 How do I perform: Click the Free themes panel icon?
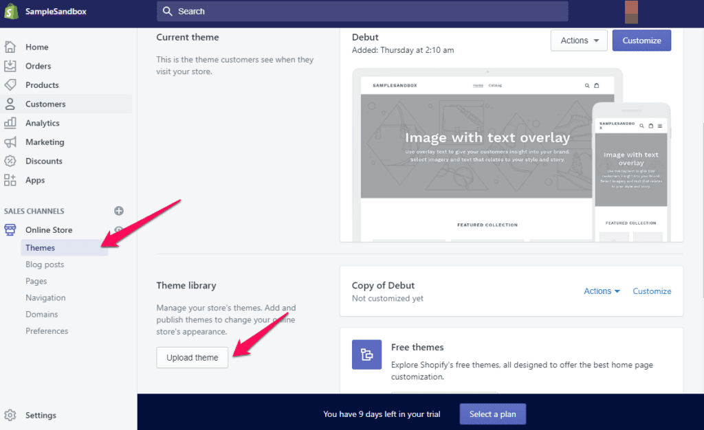pos(366,354)
